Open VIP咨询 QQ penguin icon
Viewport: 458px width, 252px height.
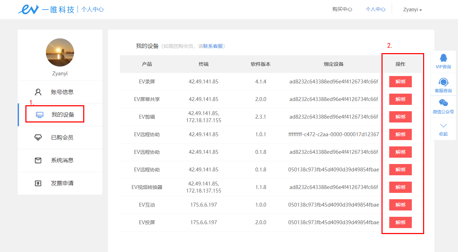pyautogui.click(x=443, y=58)
